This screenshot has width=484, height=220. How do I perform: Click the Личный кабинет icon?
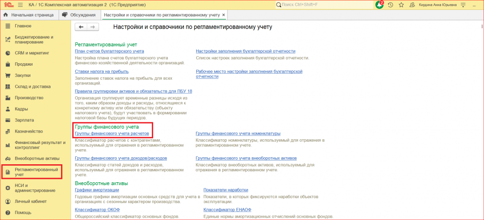[9, 202]
